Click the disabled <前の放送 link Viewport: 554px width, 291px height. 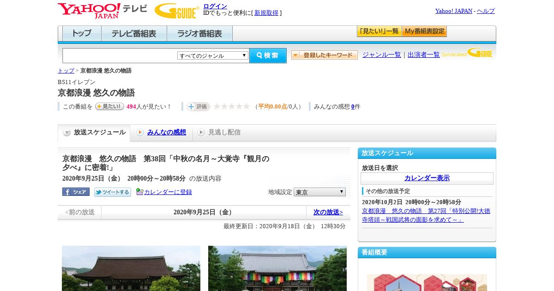pyautogui.click(x=80, y=212)
